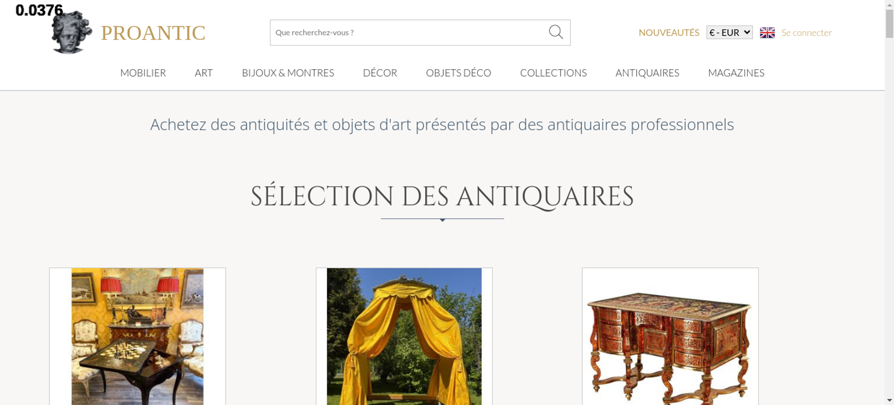Open the MAGAZINES menu item

[736, 73]
